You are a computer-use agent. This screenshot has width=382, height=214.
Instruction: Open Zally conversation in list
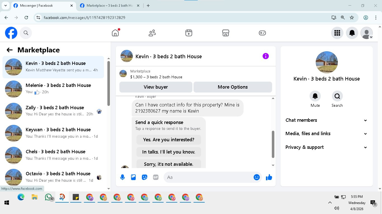click(53, 111)
